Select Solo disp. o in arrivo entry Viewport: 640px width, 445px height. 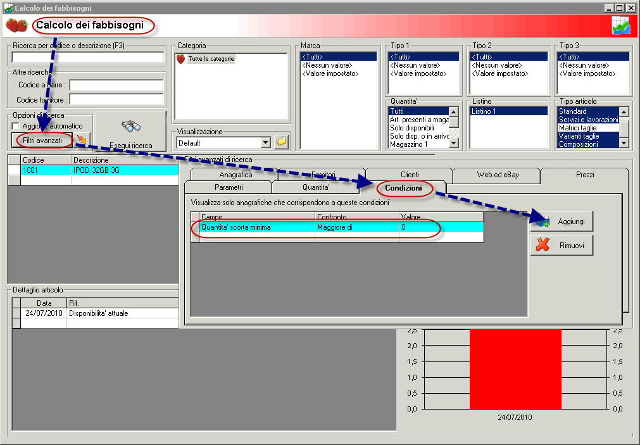(418, 136)
